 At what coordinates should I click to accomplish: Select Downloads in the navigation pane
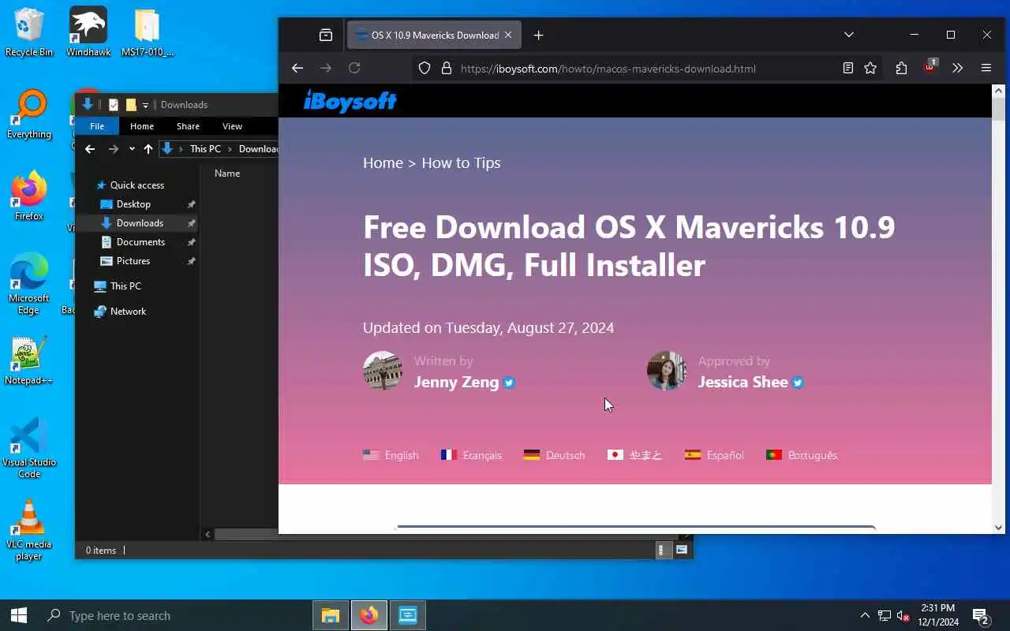140,223
